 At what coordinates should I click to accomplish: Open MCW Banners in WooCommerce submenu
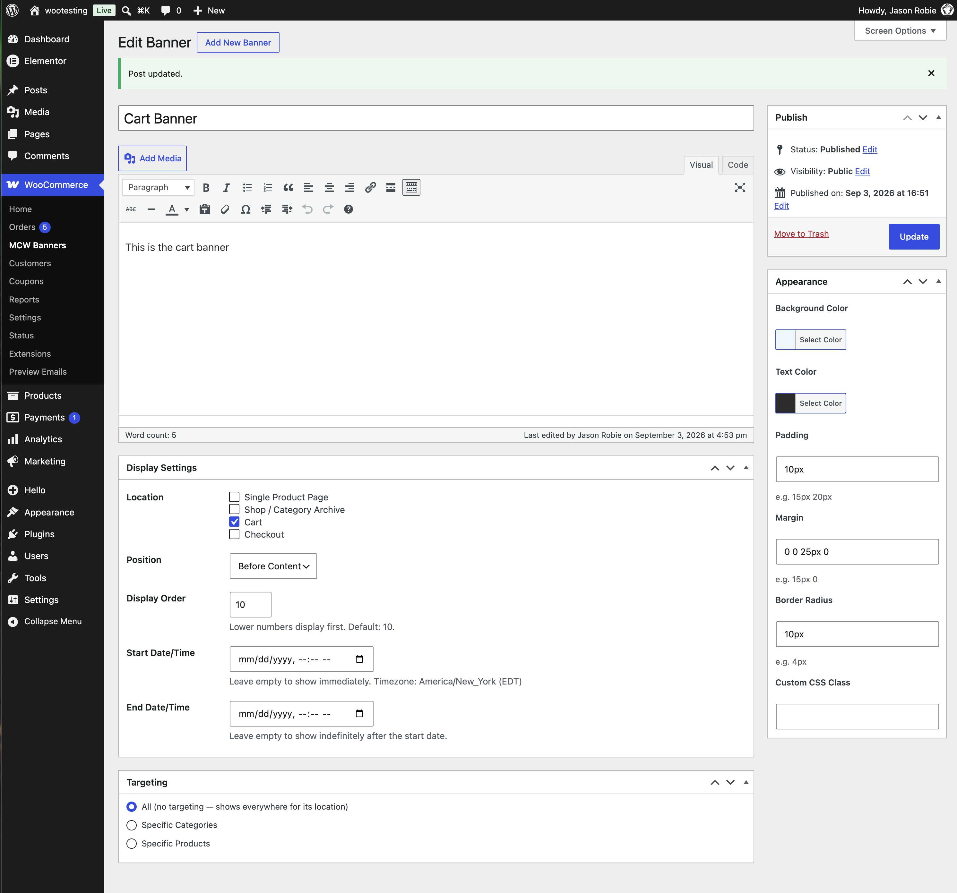pyautogui.click(x=38, y=245)
